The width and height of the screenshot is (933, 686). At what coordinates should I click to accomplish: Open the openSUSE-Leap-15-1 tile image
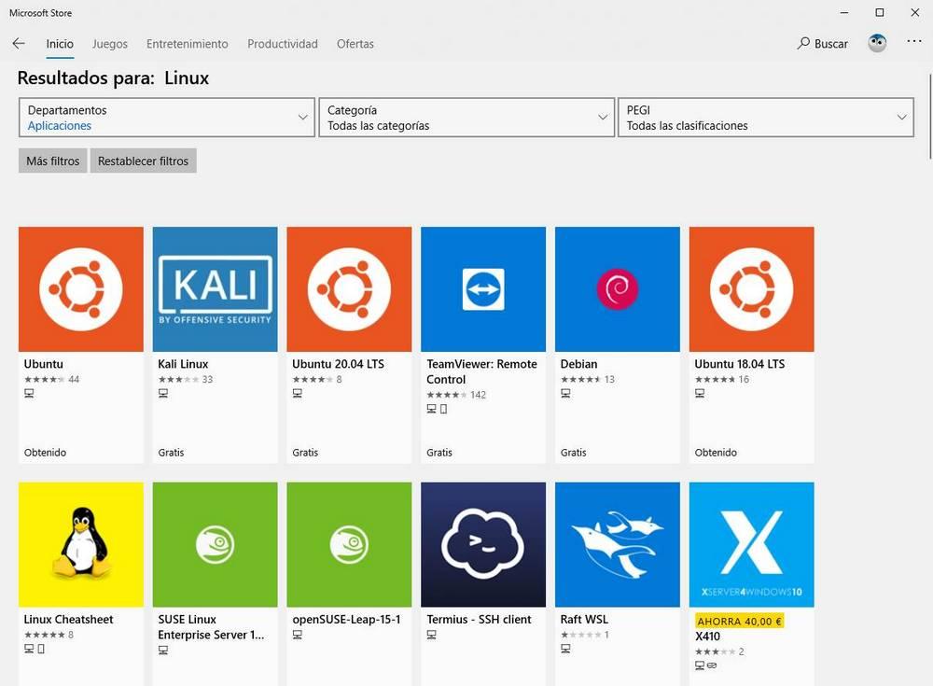tap(349, 544)
